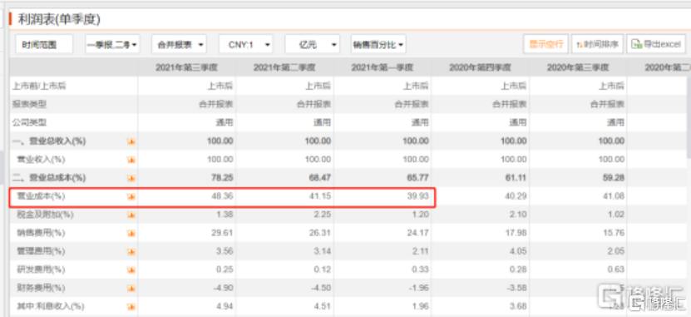Click the 4.94 interest income cell
Image resolution: width=691 pixels, height=317 pixels.
[225, 306]
